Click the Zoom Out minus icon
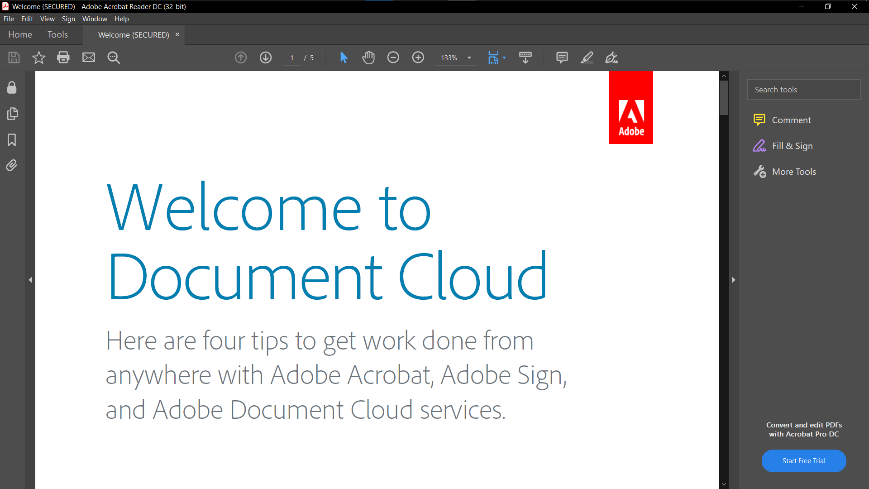 [393, 58]
